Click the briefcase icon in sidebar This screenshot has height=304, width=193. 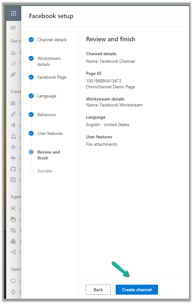pyautogui.click(x=13, y=169)
